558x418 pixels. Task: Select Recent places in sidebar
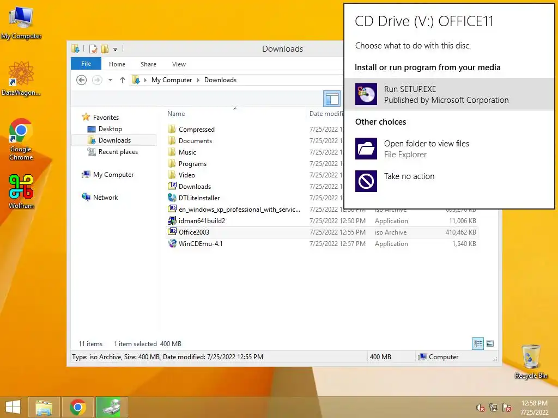[x=118, y=152]
